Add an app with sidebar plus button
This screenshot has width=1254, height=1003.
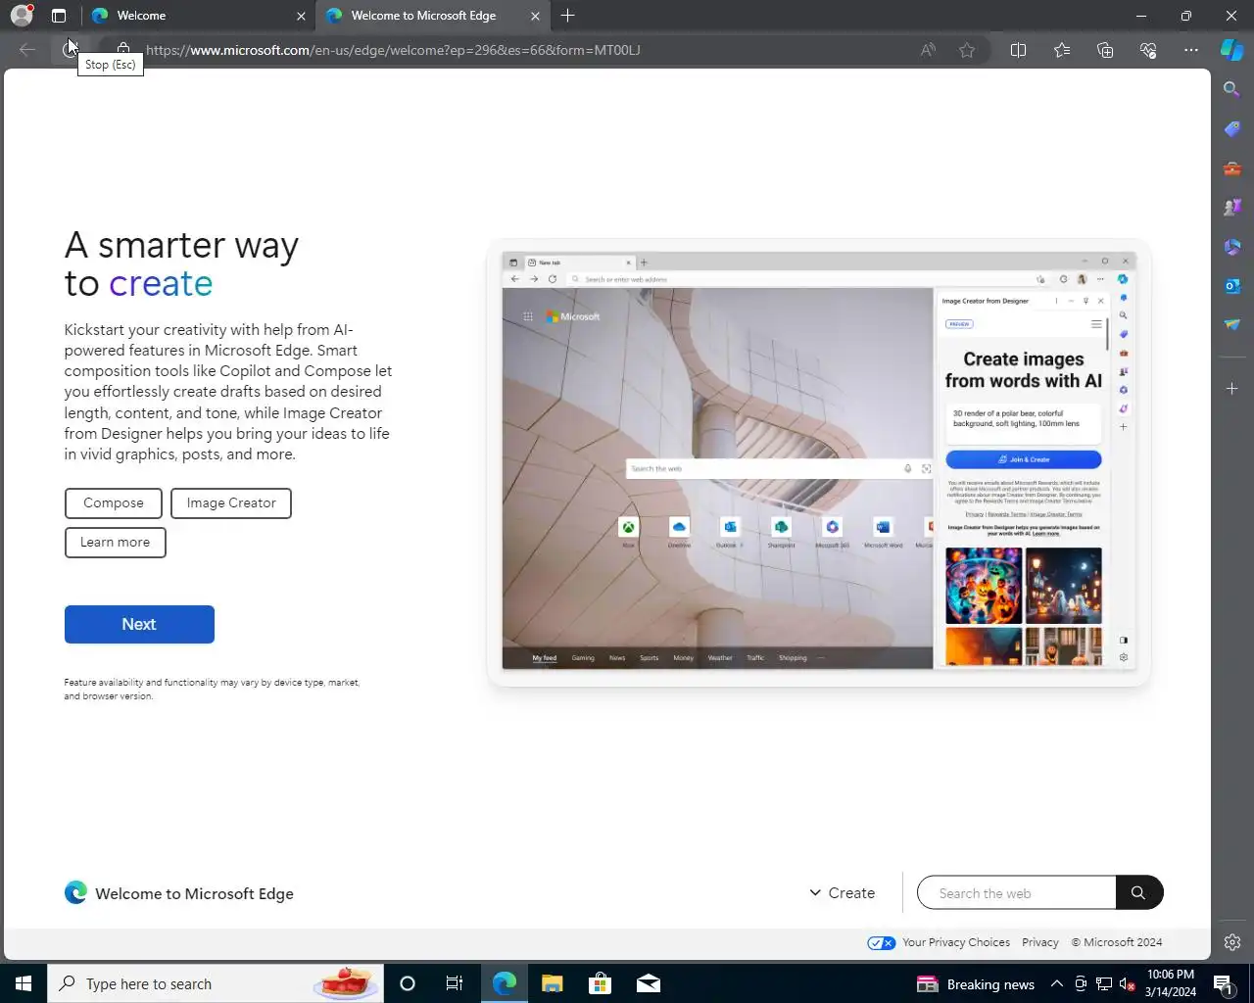coord(1232,389)
